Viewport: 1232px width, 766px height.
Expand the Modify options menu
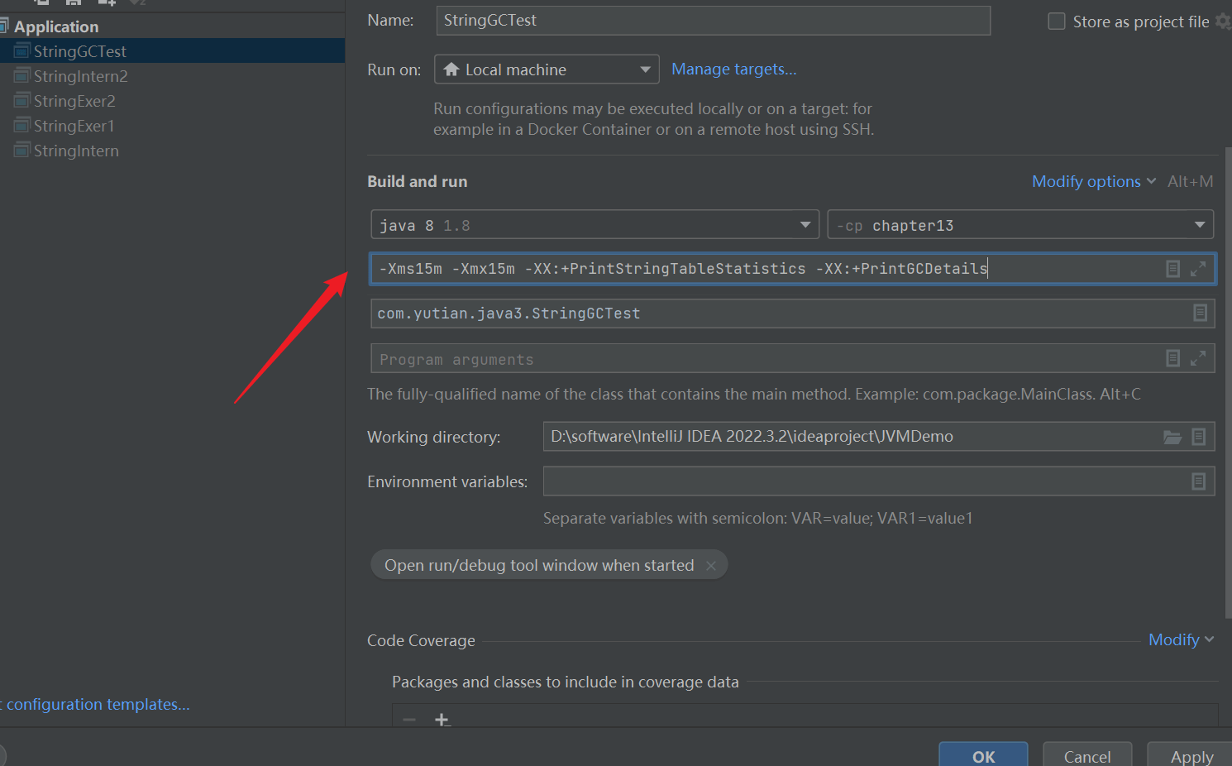pos(1093,181)
